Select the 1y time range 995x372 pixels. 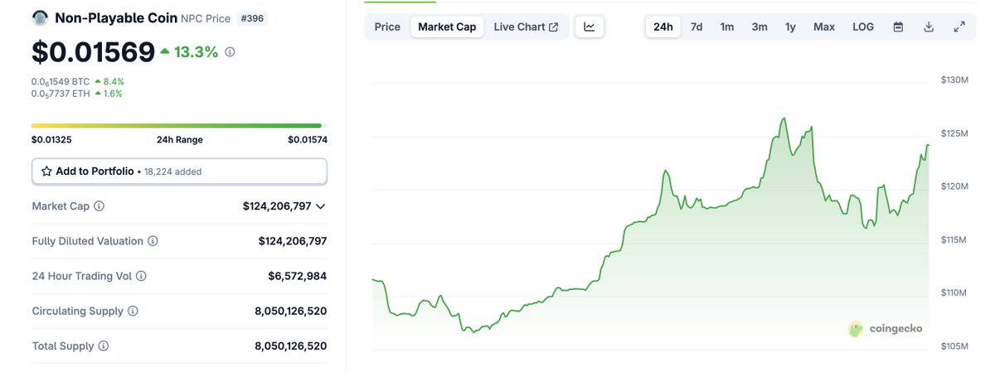pyautogui.click(x=790, y=27)
